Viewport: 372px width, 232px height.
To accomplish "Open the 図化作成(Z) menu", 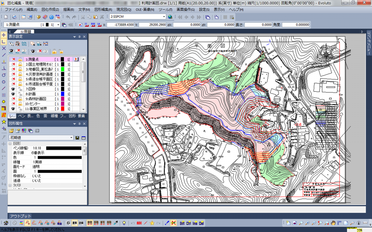I will pos(50,9).
